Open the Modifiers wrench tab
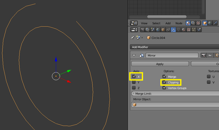The image size is (219, 130). pyautogui.click(x=173, y=30)
